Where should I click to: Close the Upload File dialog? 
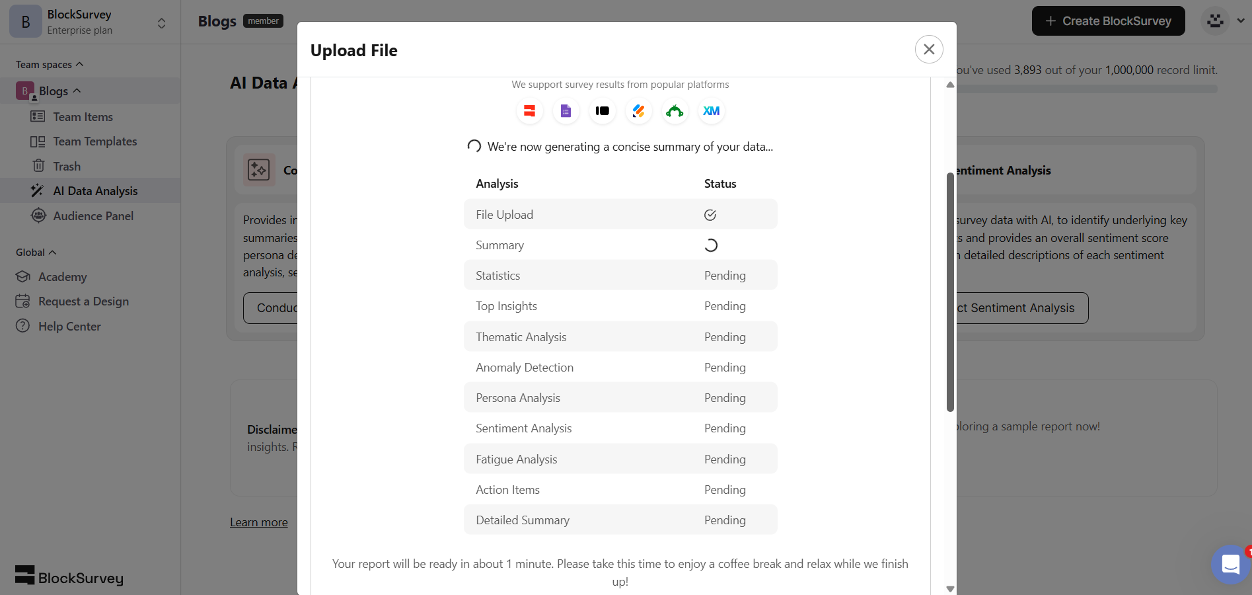[928, 50]
